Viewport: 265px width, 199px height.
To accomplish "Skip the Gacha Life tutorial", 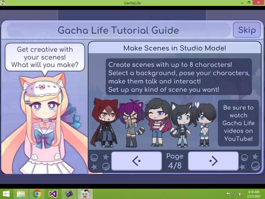I will pyautogui.click(x=247, y=30).
